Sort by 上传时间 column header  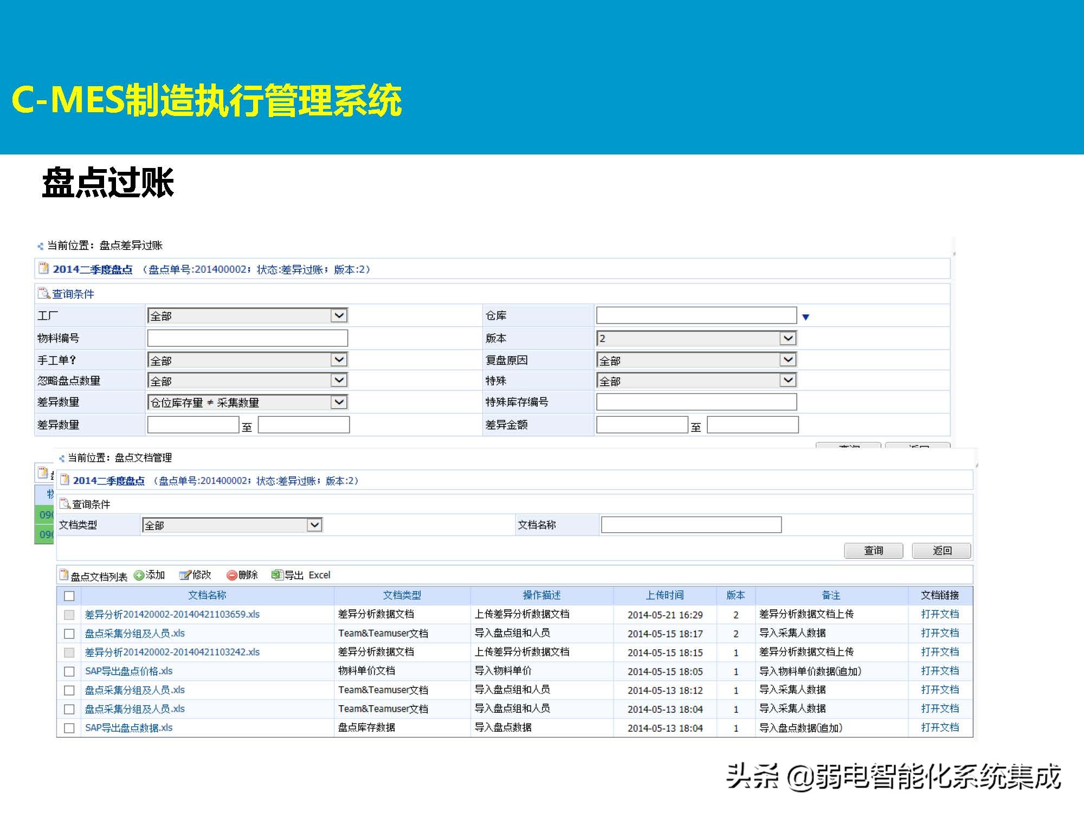[665, 595]
